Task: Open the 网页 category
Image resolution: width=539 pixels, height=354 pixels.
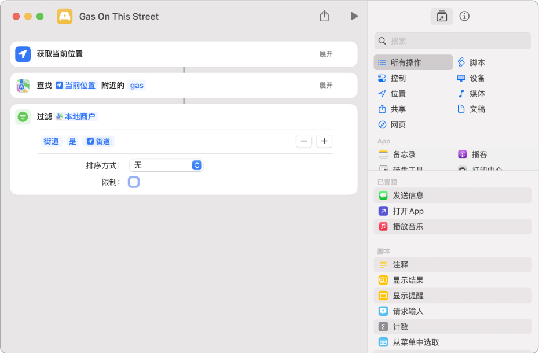Action: 392,124
